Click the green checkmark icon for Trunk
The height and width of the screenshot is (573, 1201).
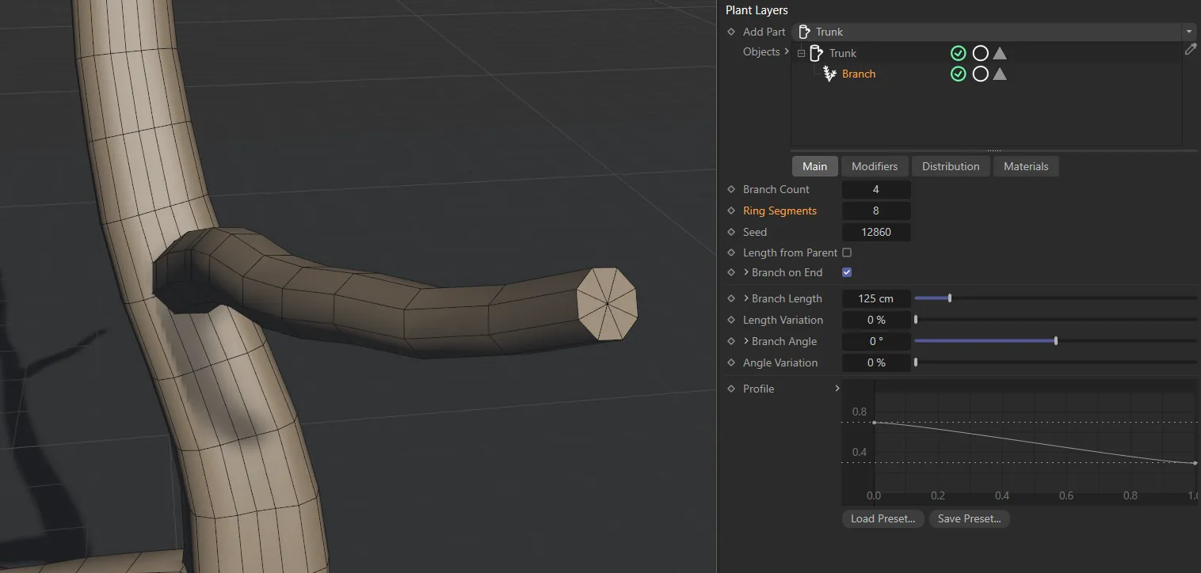click(958, 53)
